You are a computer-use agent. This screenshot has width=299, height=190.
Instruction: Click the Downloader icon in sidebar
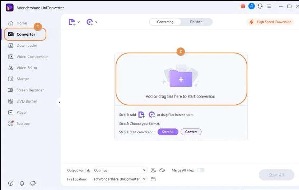click(x=11, y=45)
